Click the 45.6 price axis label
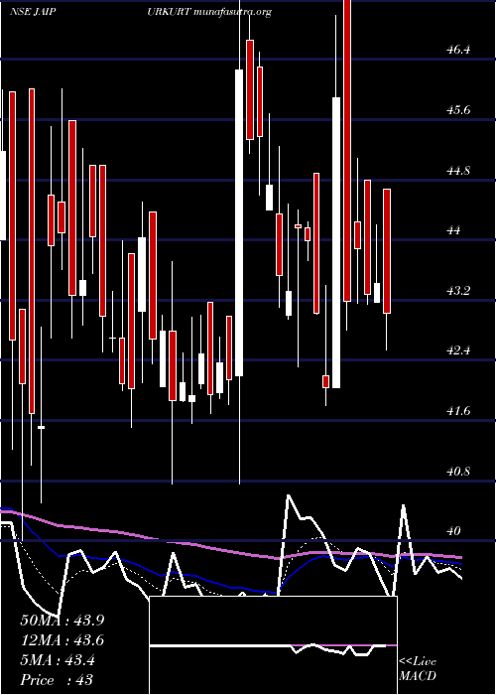Image resolution: width=496 pixels, height=695 pixels. pyautogui.click(x=458, y=110)
